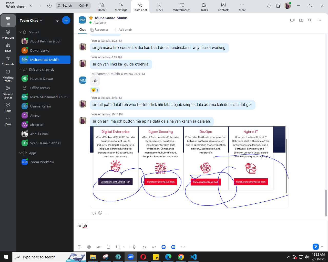Toggle the star on Muhammad Muhib

point(91,18)
